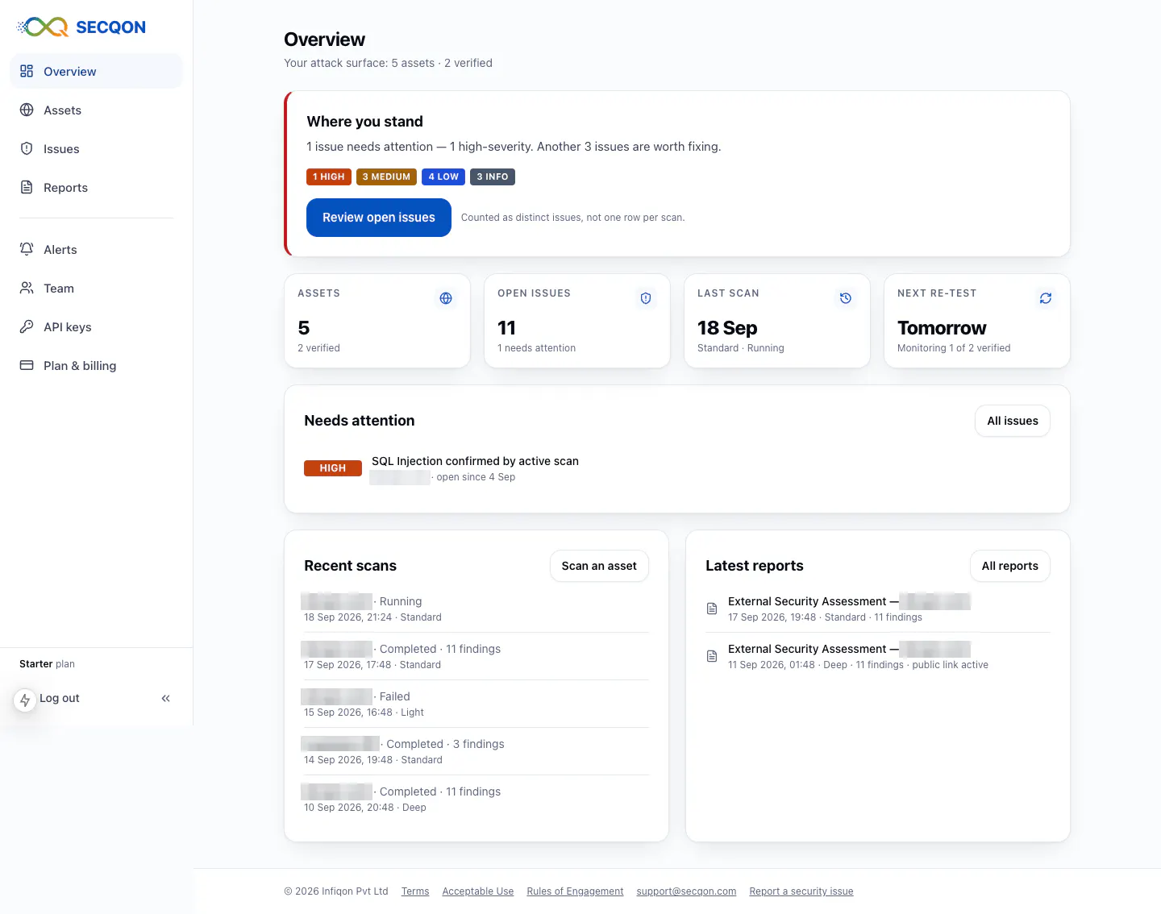Open report dated 17 Sep 2026, 19:48
Screen dimensions: 1161x914
coord(878,609)
